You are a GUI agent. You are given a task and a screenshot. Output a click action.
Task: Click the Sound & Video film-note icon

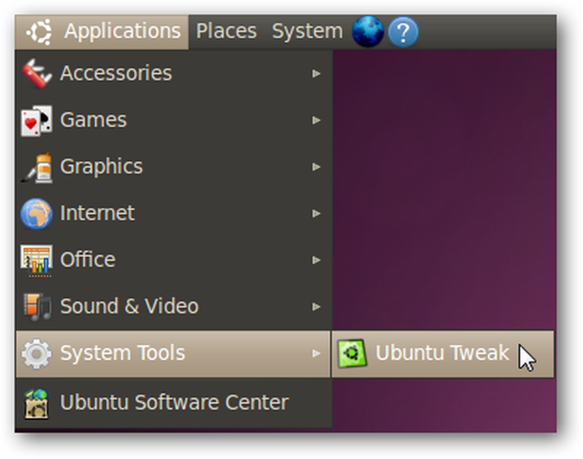[36, 307]
